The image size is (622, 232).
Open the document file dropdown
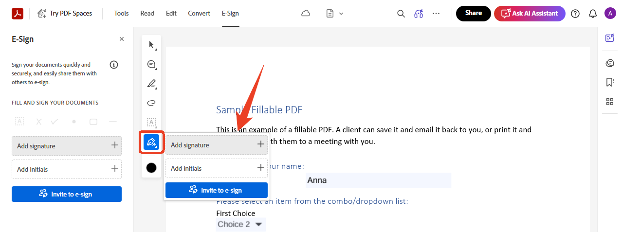(x=335, y=13)
